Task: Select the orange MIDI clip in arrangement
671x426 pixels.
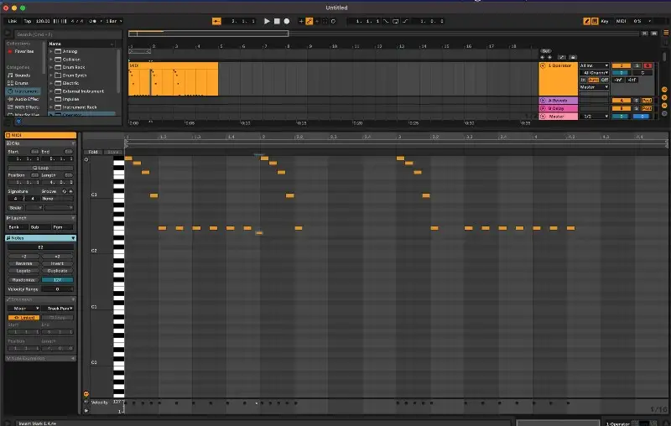Action: (x=173, y=79)
